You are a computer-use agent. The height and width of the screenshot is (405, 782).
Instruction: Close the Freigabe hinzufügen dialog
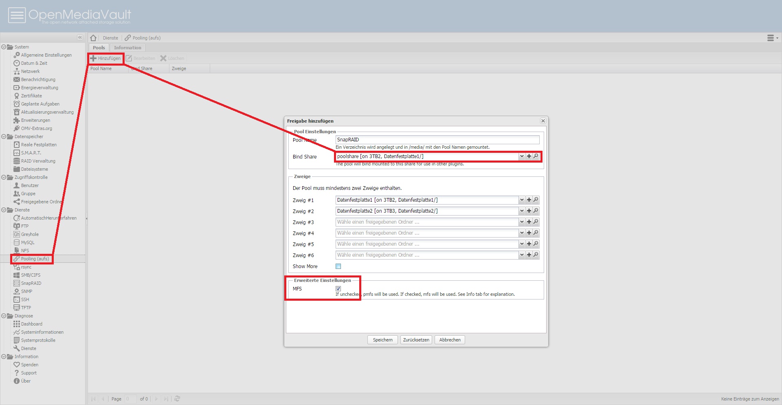coord(543,121)
